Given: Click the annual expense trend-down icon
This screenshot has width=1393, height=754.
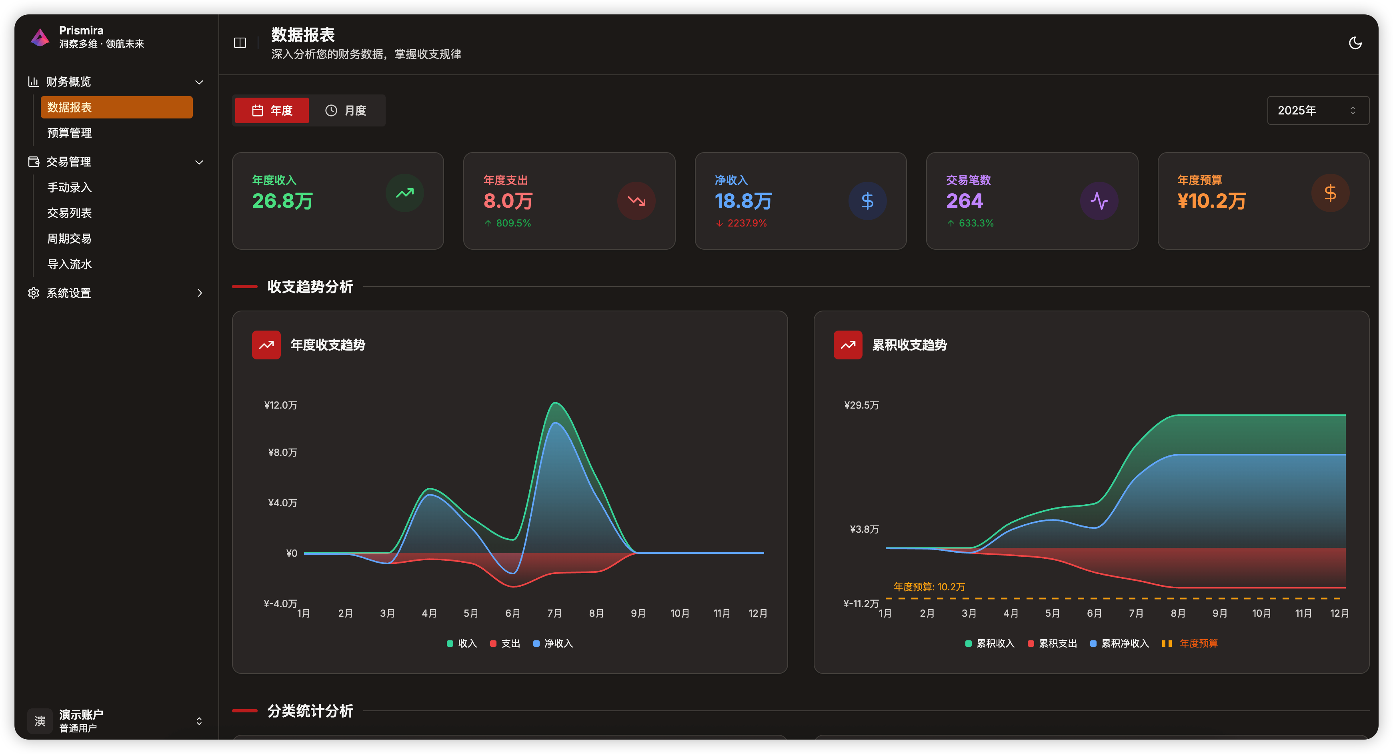Looking at the screenshot, I should click(636, 201).
